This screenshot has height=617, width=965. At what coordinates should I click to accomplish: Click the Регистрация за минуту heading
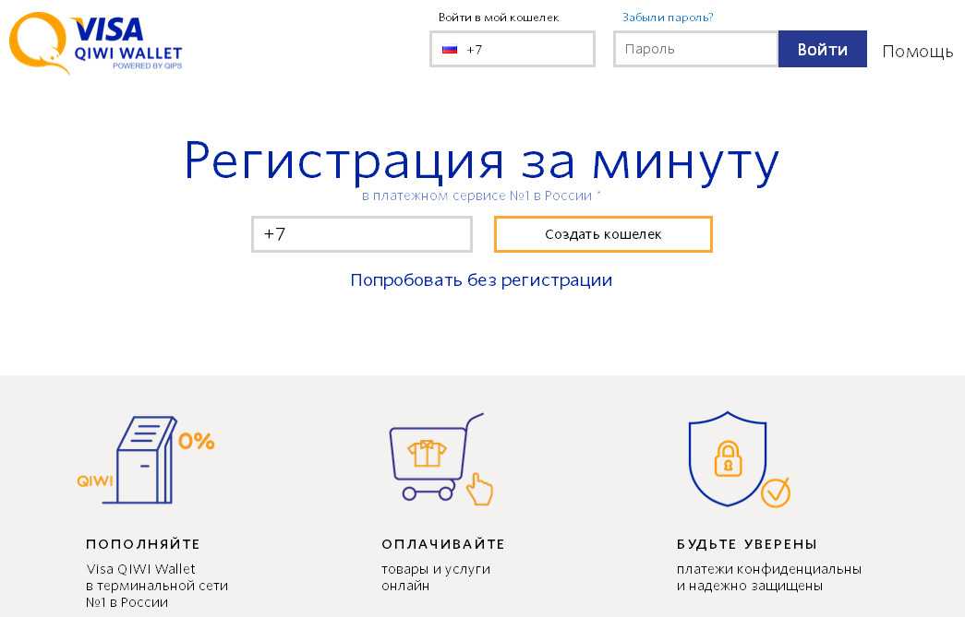click(x=482, y=161)
